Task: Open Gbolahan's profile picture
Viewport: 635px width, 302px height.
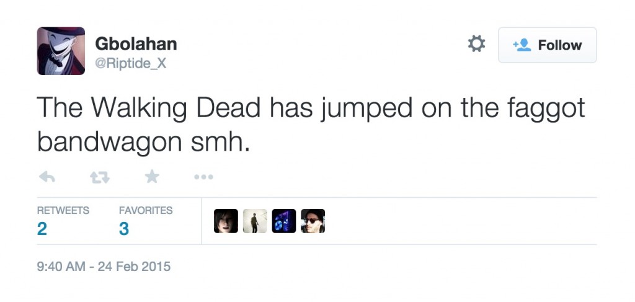Action: pos(61,51)
